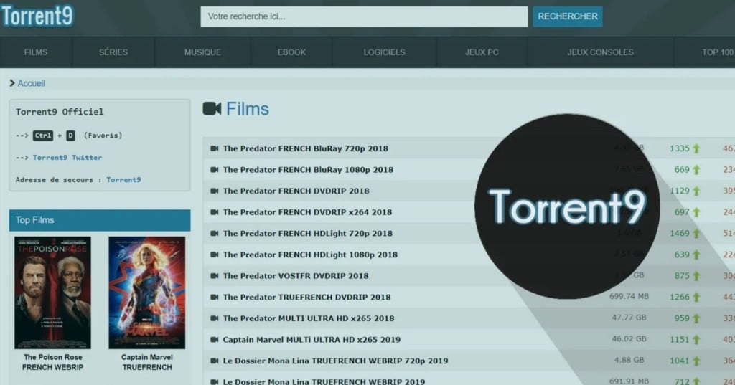Image resolution: width=735 pixels, height=385 pixels.
Task: Click camera icon beside Predator BluRay 720p row
Action: [214, 148]
